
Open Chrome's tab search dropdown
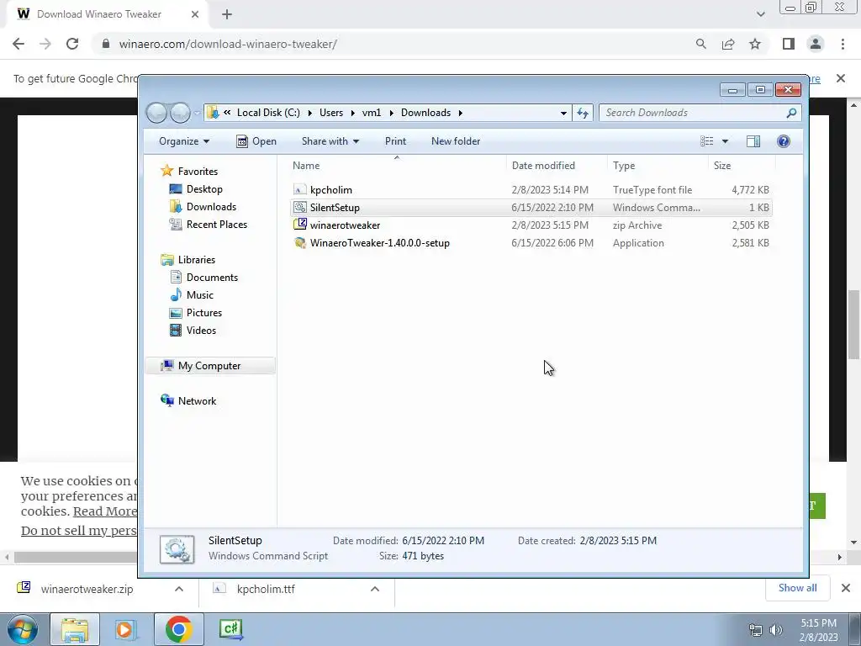760,14
